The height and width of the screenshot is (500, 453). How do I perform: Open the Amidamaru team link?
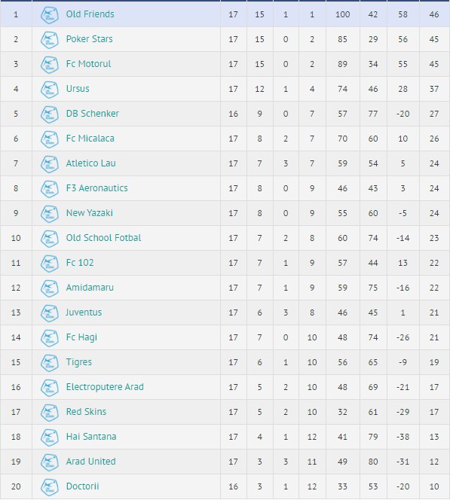90,288
